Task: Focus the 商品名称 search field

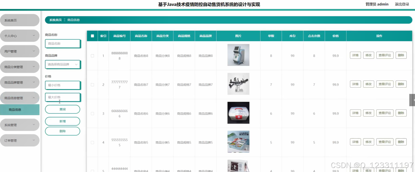Action: 63,44
